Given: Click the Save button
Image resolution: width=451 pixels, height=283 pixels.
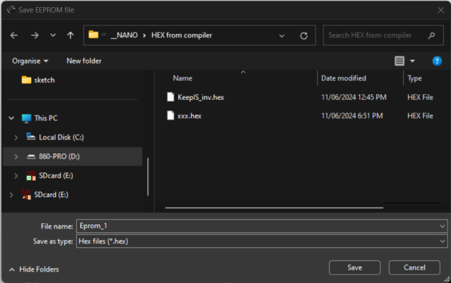Looking at the screenshot, I should 354,268.
